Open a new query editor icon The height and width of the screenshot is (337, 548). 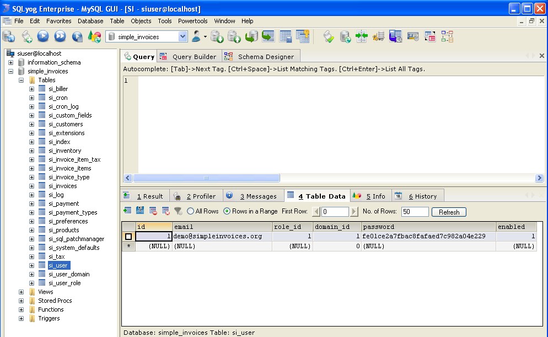coord(26,36)
